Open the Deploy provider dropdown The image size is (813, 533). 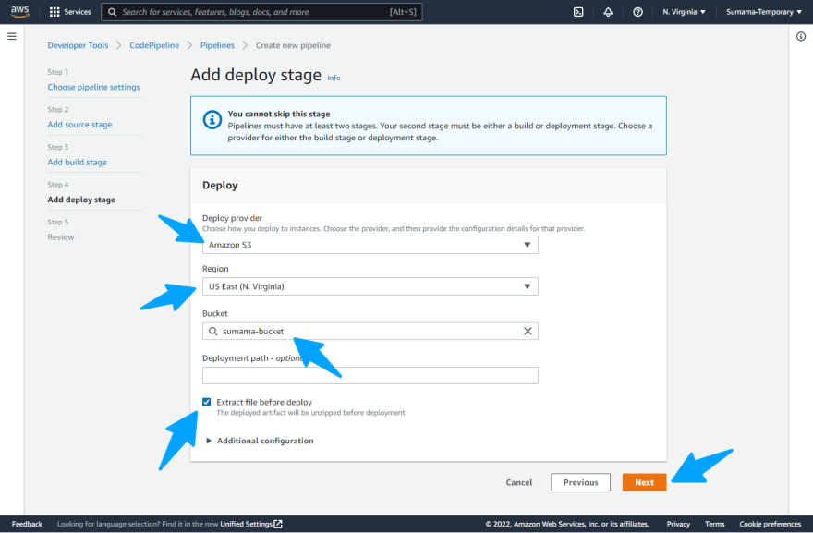click(x=370, y=245)
